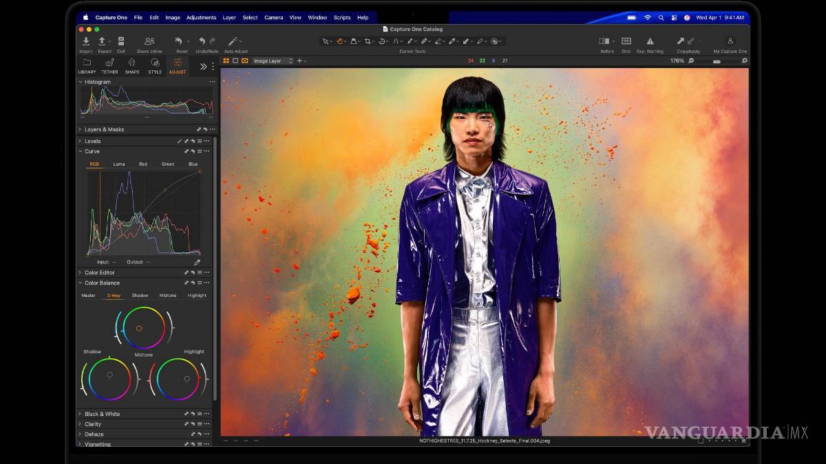
Task: Open the Tether tool tab
Action: pos(109,63)
